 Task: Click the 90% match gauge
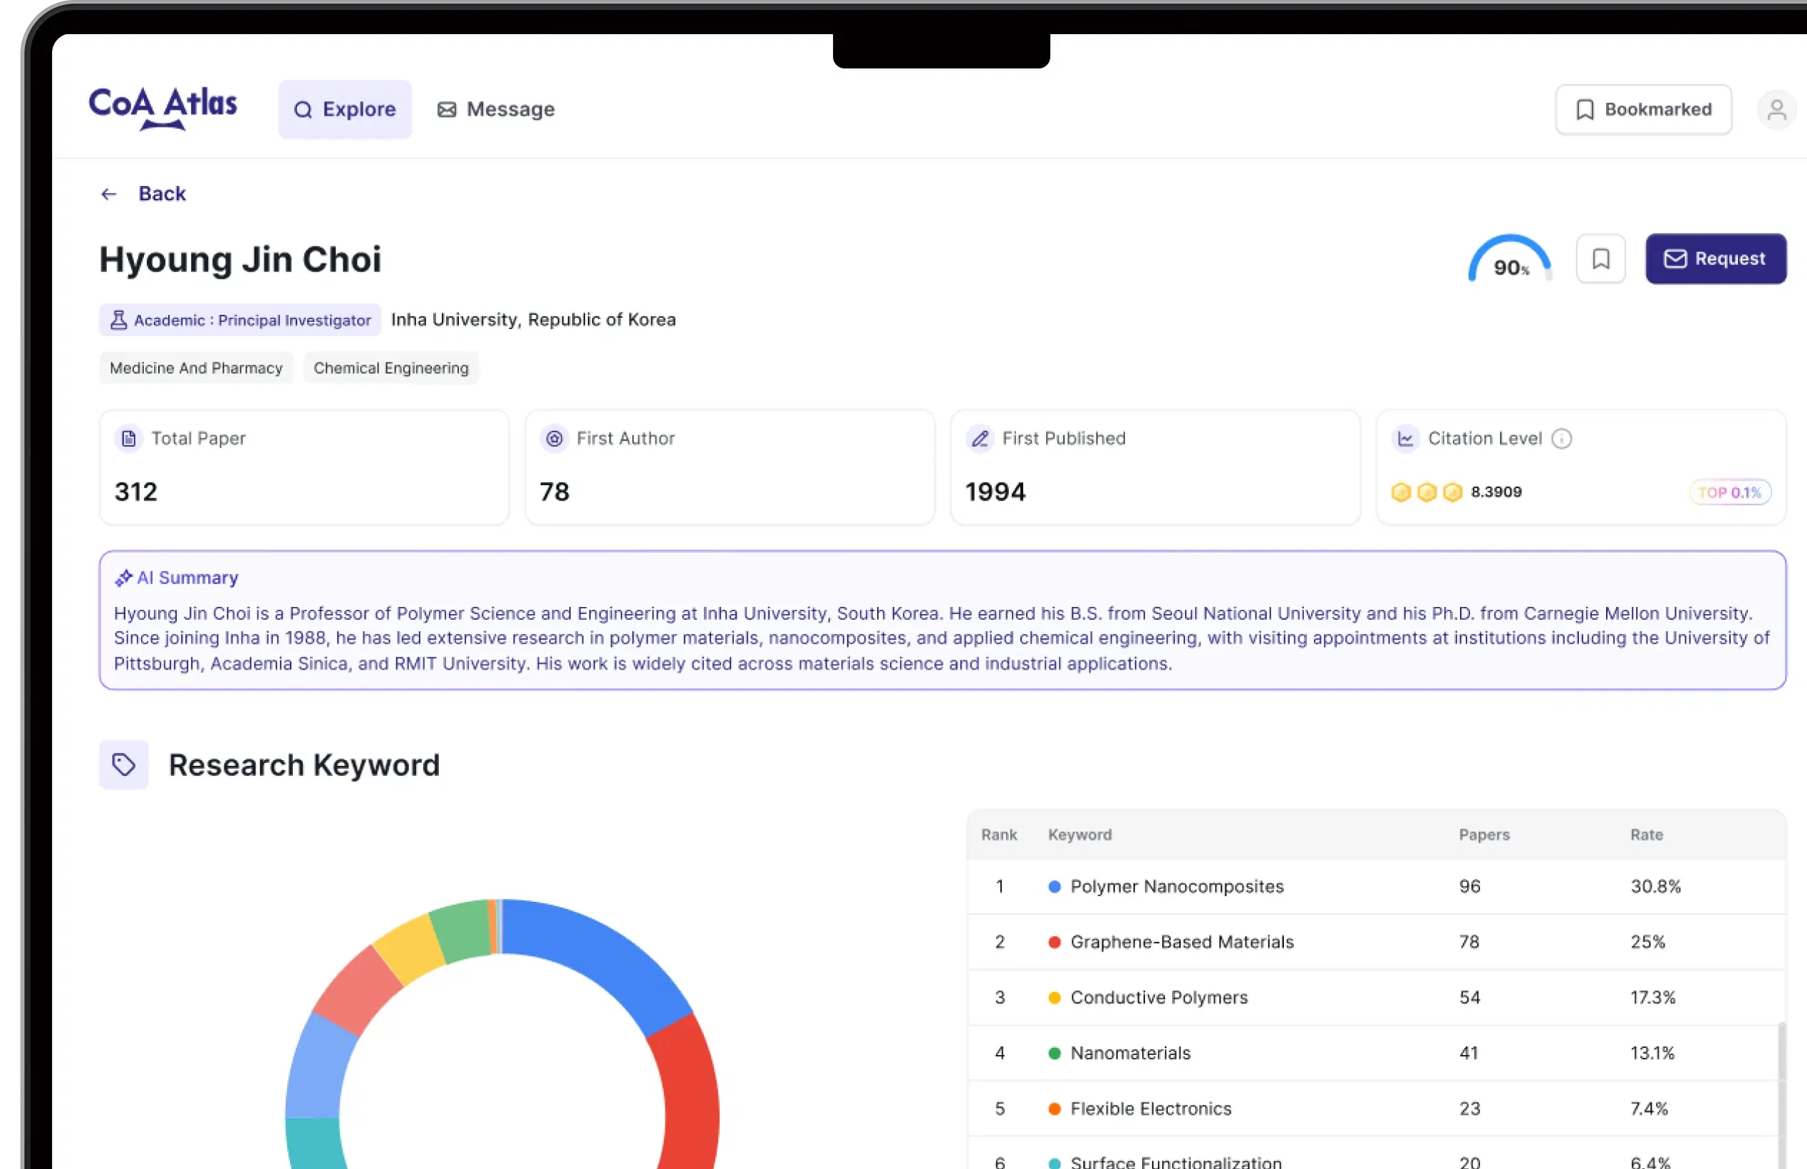point(1509,259)
